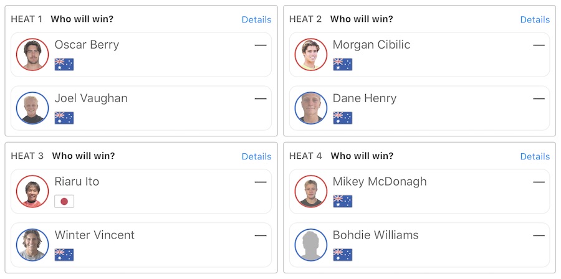The image size is (561, 279).
Task: Click Australian flag under Winter Vincent
Action: [64, 255]
